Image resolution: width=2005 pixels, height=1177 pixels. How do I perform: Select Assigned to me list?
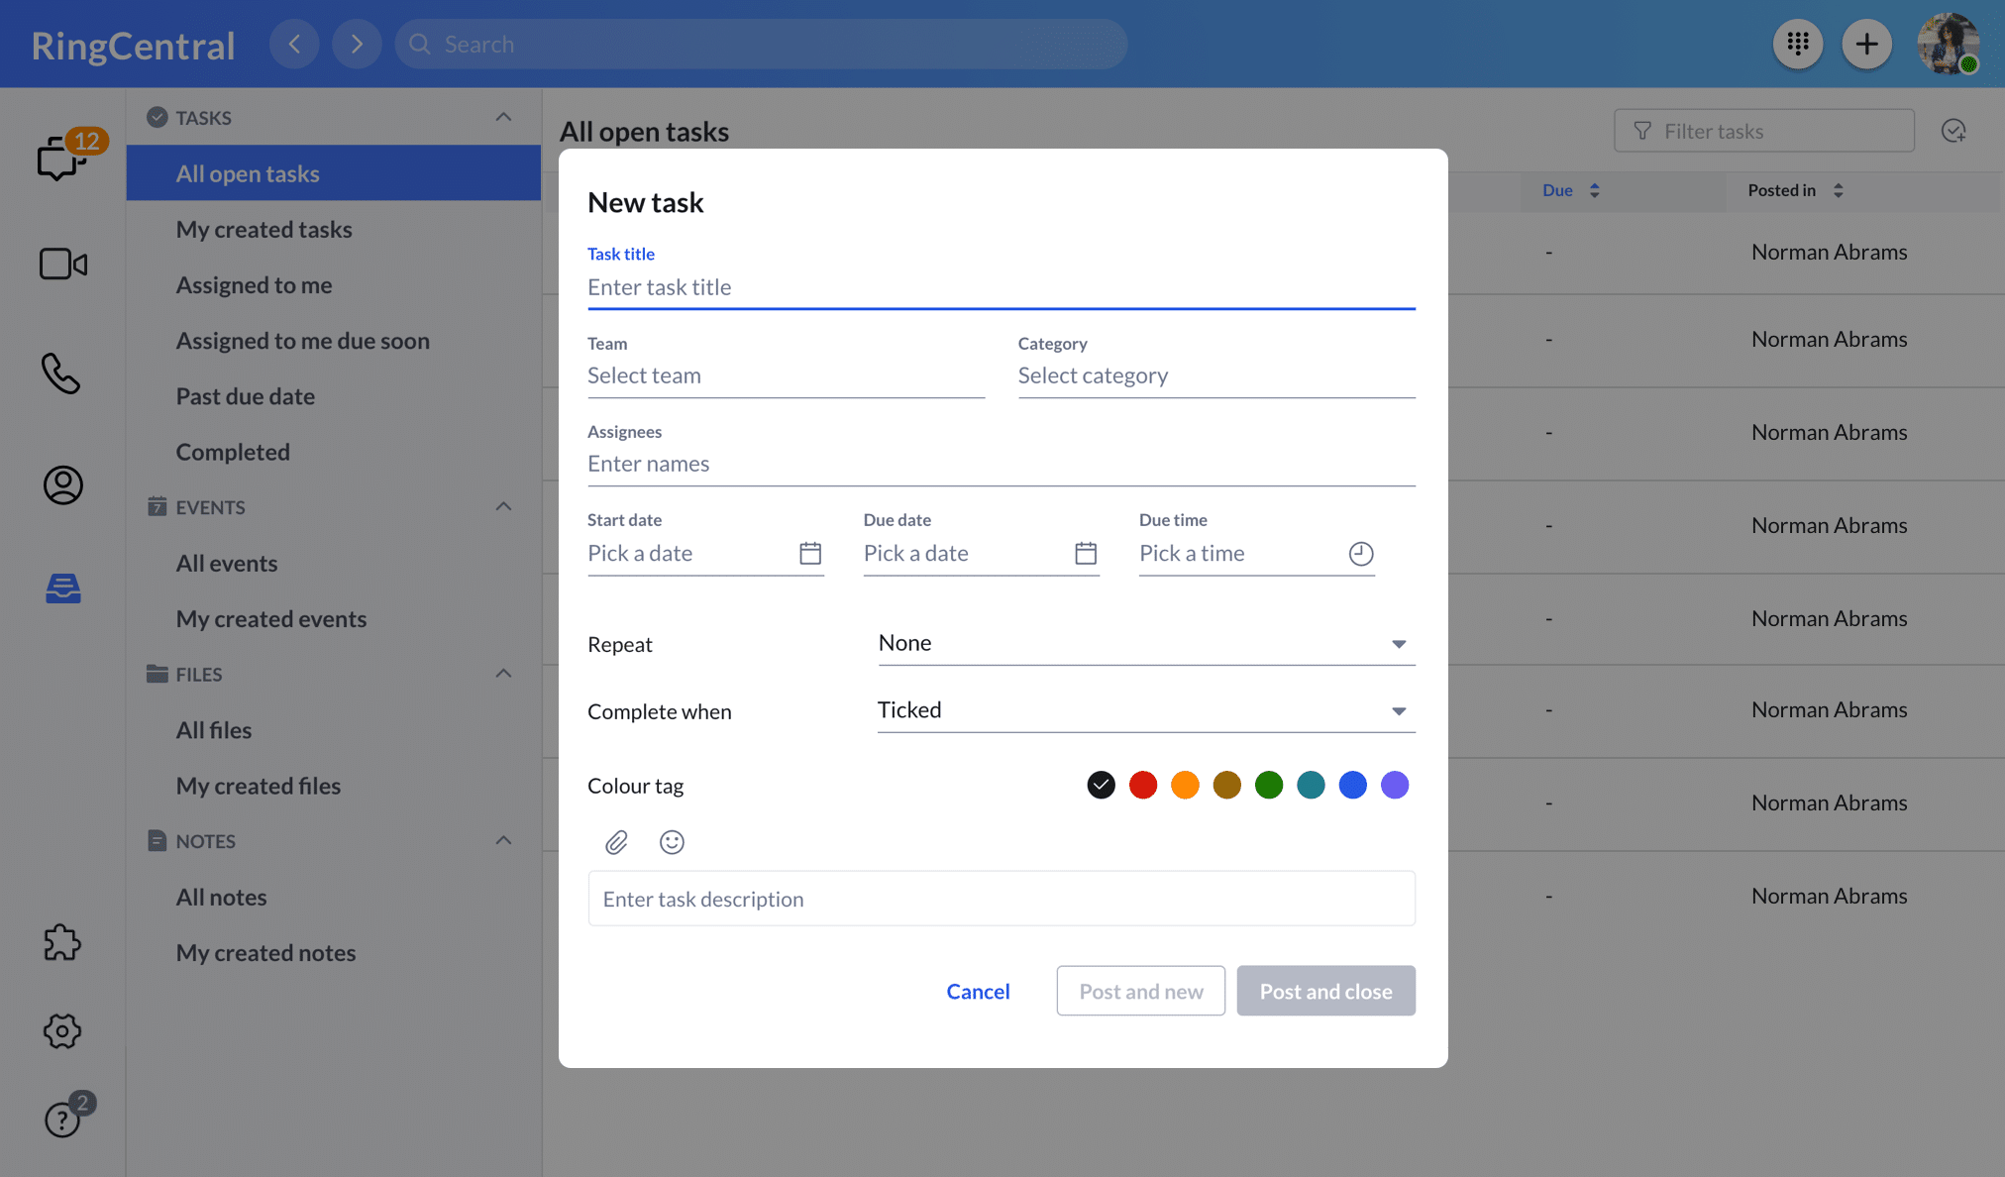point(254,285)
